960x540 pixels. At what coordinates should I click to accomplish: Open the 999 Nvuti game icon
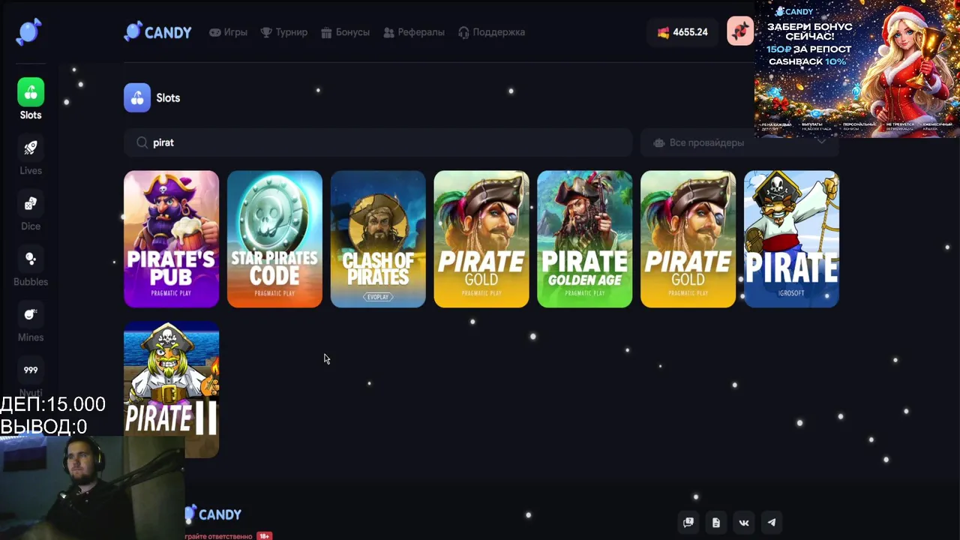coord(31,370)
